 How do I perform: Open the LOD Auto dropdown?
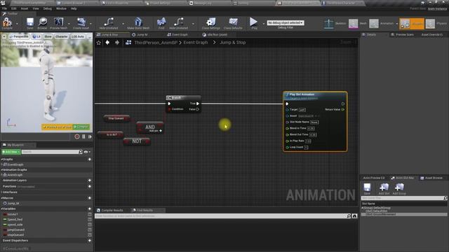77,36
